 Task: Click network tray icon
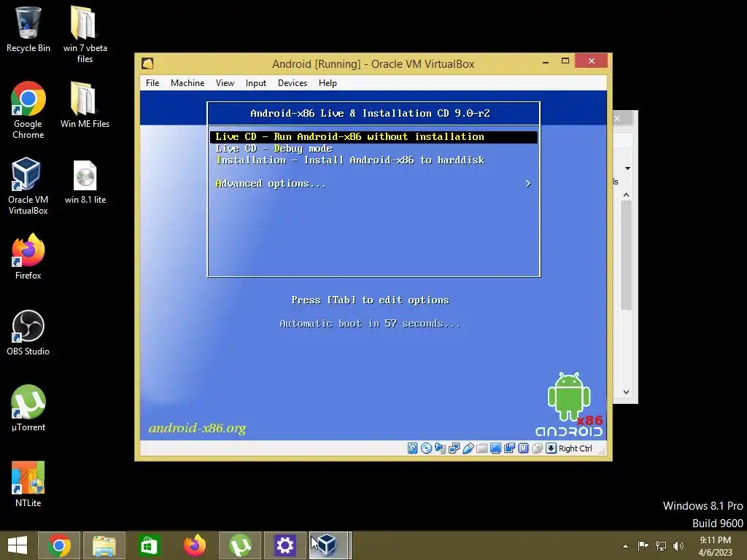(661, 545)
